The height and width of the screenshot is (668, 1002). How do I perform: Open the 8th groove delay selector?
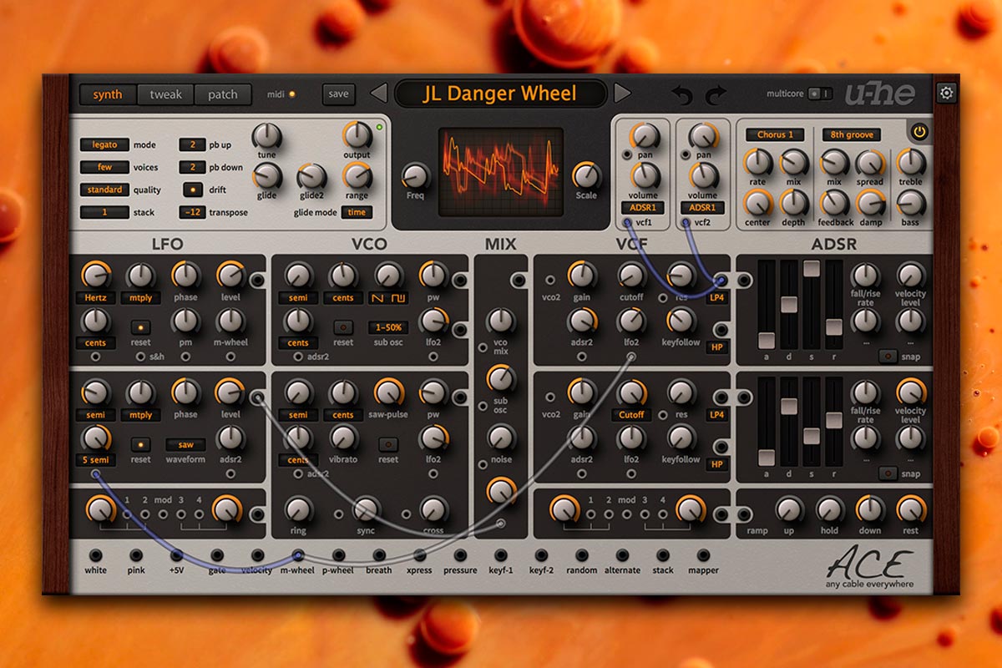(850, 134)
